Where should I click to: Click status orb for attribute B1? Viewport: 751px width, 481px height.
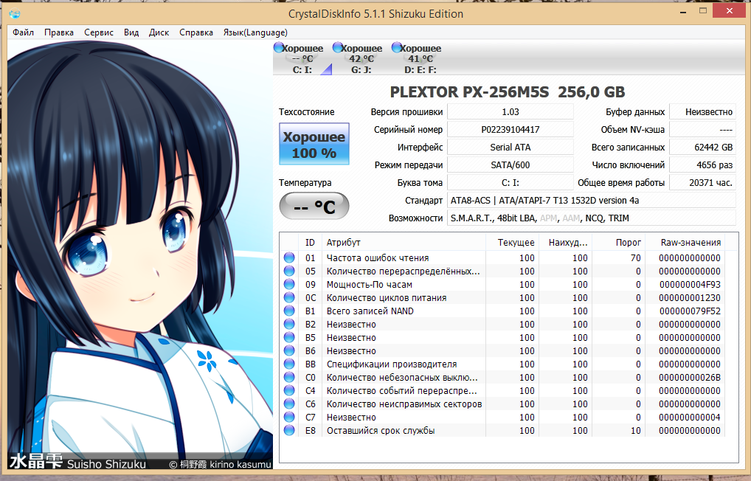click(289, 311)
